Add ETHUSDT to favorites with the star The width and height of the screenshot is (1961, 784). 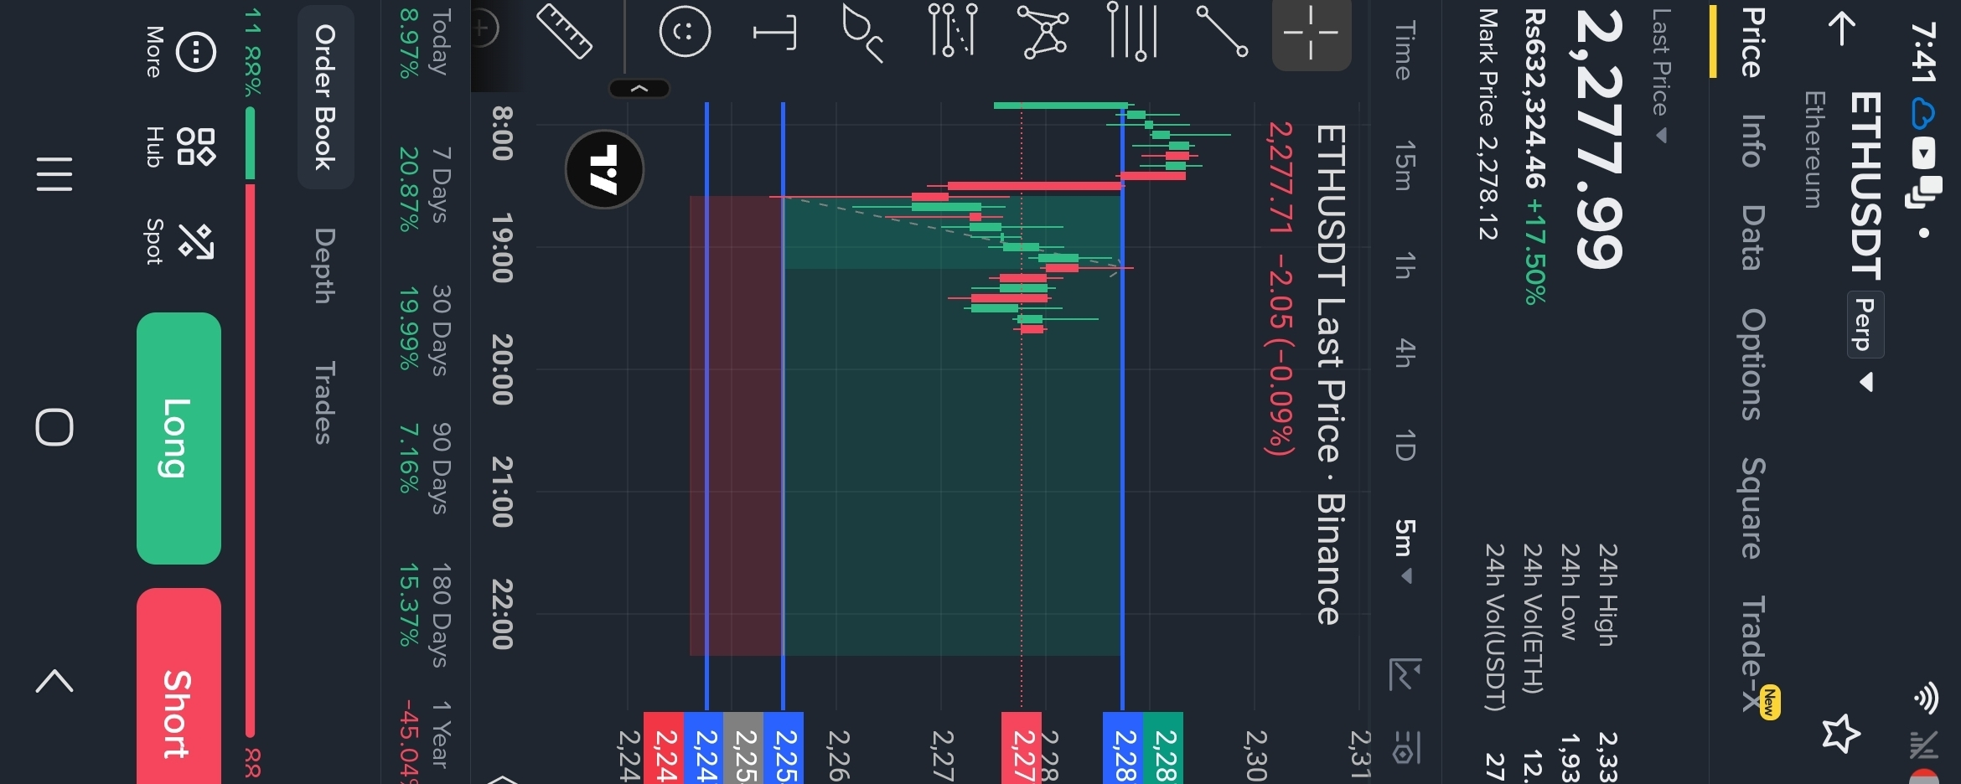pos(1840,734)
